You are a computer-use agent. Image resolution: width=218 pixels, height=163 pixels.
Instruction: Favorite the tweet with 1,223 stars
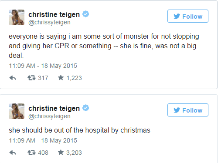[x=61, y=78]
